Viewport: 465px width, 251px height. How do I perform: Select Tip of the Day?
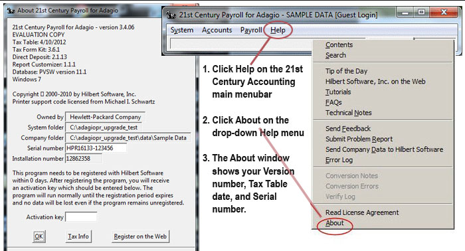click(x=346, y=71)
